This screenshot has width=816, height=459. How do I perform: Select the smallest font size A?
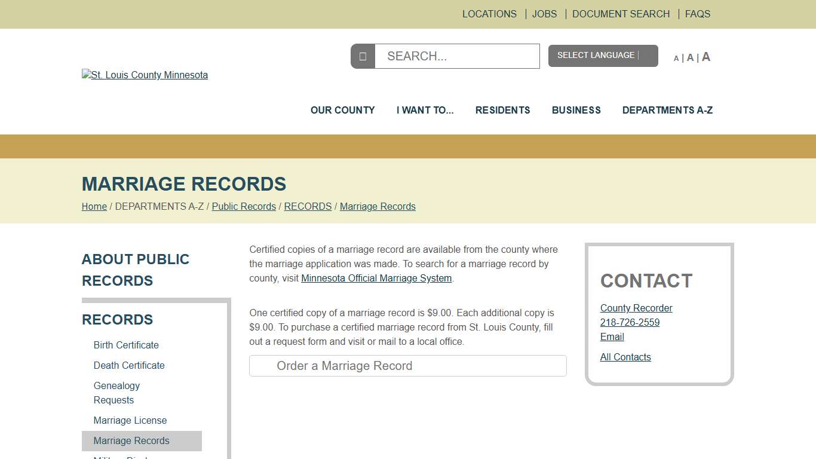[x=676, y=57]
